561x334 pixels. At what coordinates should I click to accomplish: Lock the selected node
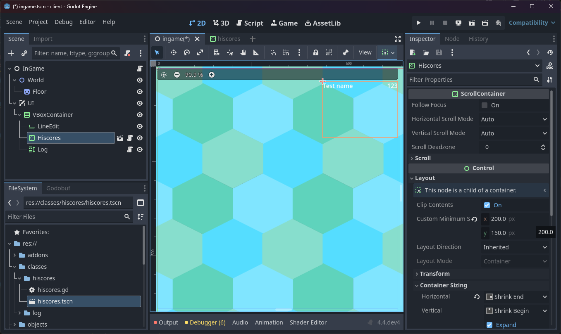coord(315,52)
